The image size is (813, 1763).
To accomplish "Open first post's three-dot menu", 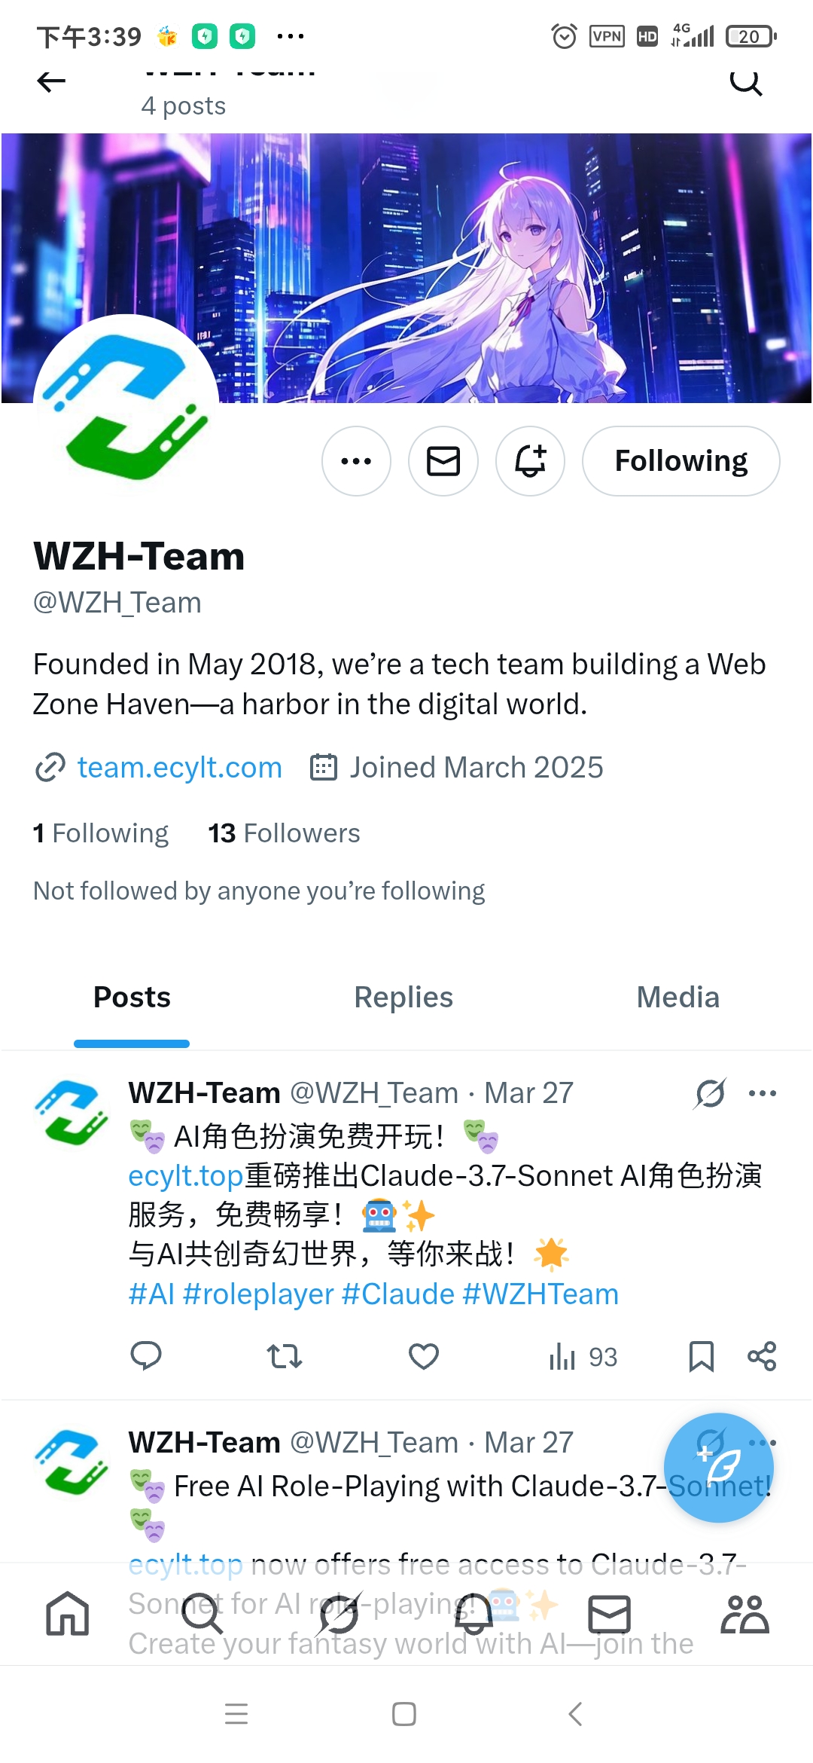I will click(762, 1093).
